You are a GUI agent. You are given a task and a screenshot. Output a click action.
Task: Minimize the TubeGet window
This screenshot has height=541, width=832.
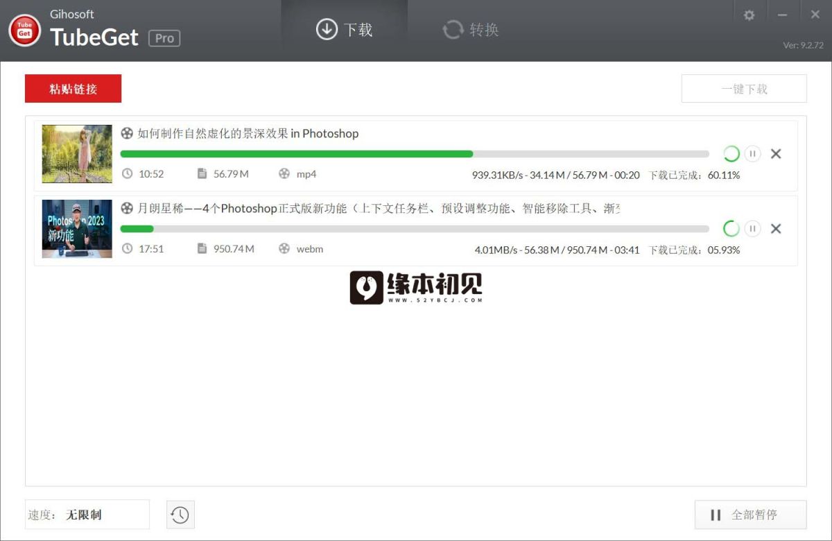[782, 15]
